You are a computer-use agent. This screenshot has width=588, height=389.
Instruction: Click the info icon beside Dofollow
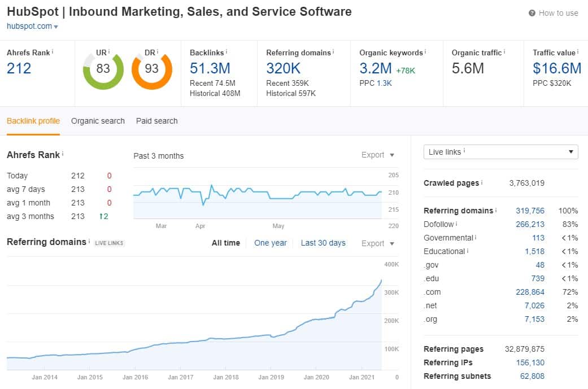[x=456, y=224]
